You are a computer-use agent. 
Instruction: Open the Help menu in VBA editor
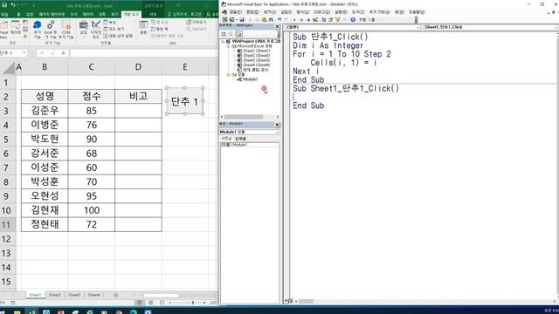418,12
